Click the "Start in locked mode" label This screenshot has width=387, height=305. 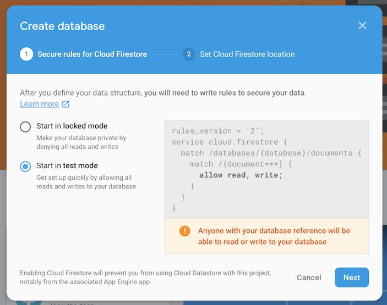(x=72, y=126)
